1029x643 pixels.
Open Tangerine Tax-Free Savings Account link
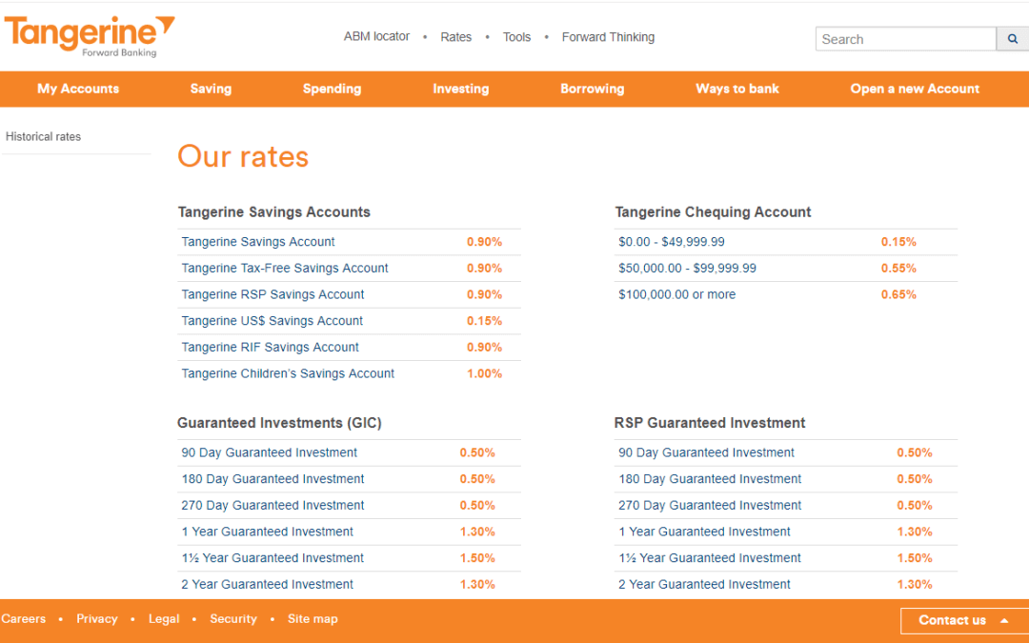tap(285, 268)
